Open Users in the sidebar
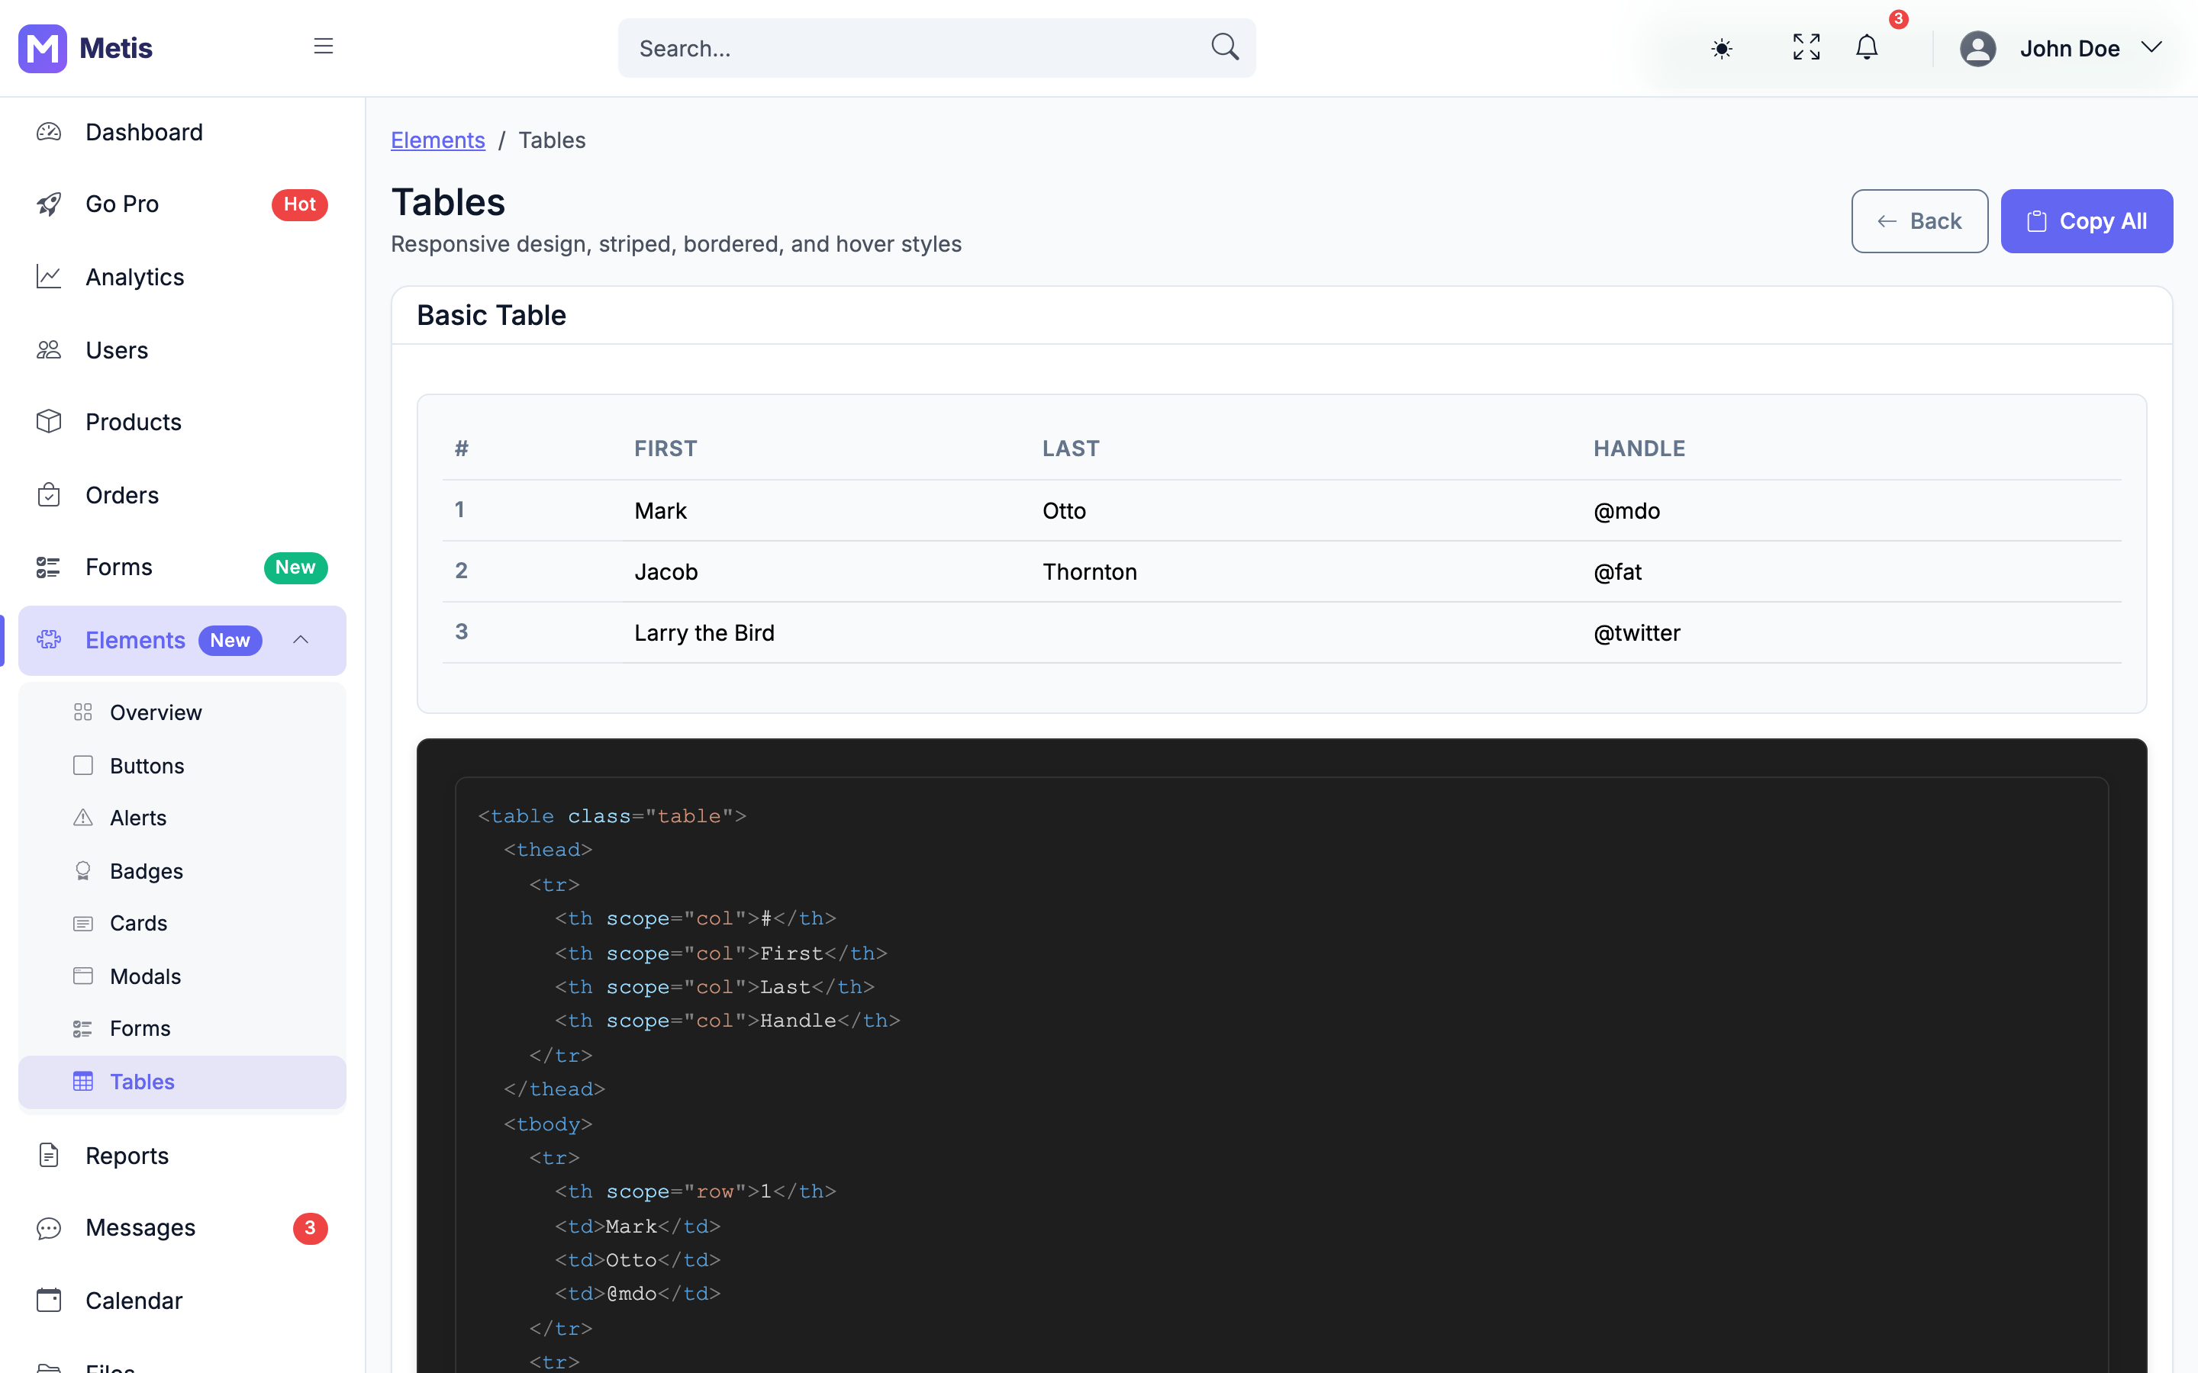This screenshot has width=2198, height=1373. click(x=182, y=349)
